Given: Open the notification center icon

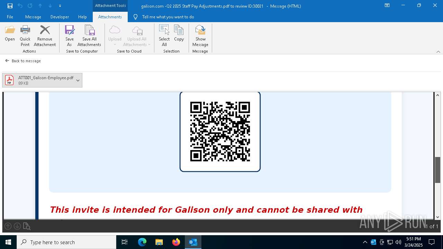Looking at the screenshot, I should [432, 242].
